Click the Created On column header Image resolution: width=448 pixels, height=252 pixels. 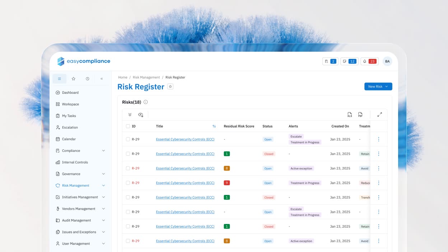(x=340, y=126)
